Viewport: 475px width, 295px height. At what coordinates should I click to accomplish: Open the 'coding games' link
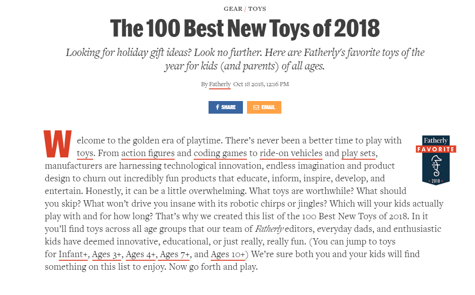click(220, 153)
